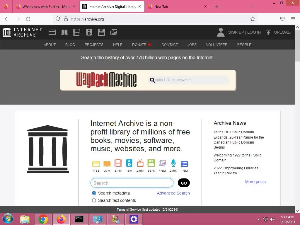Open the BLOG menu item
The image size is (300, 225).
(70, 45)
